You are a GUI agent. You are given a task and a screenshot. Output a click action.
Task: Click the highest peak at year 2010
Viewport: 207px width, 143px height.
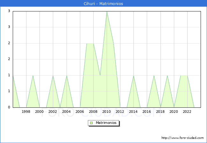[x=107, y=11]
